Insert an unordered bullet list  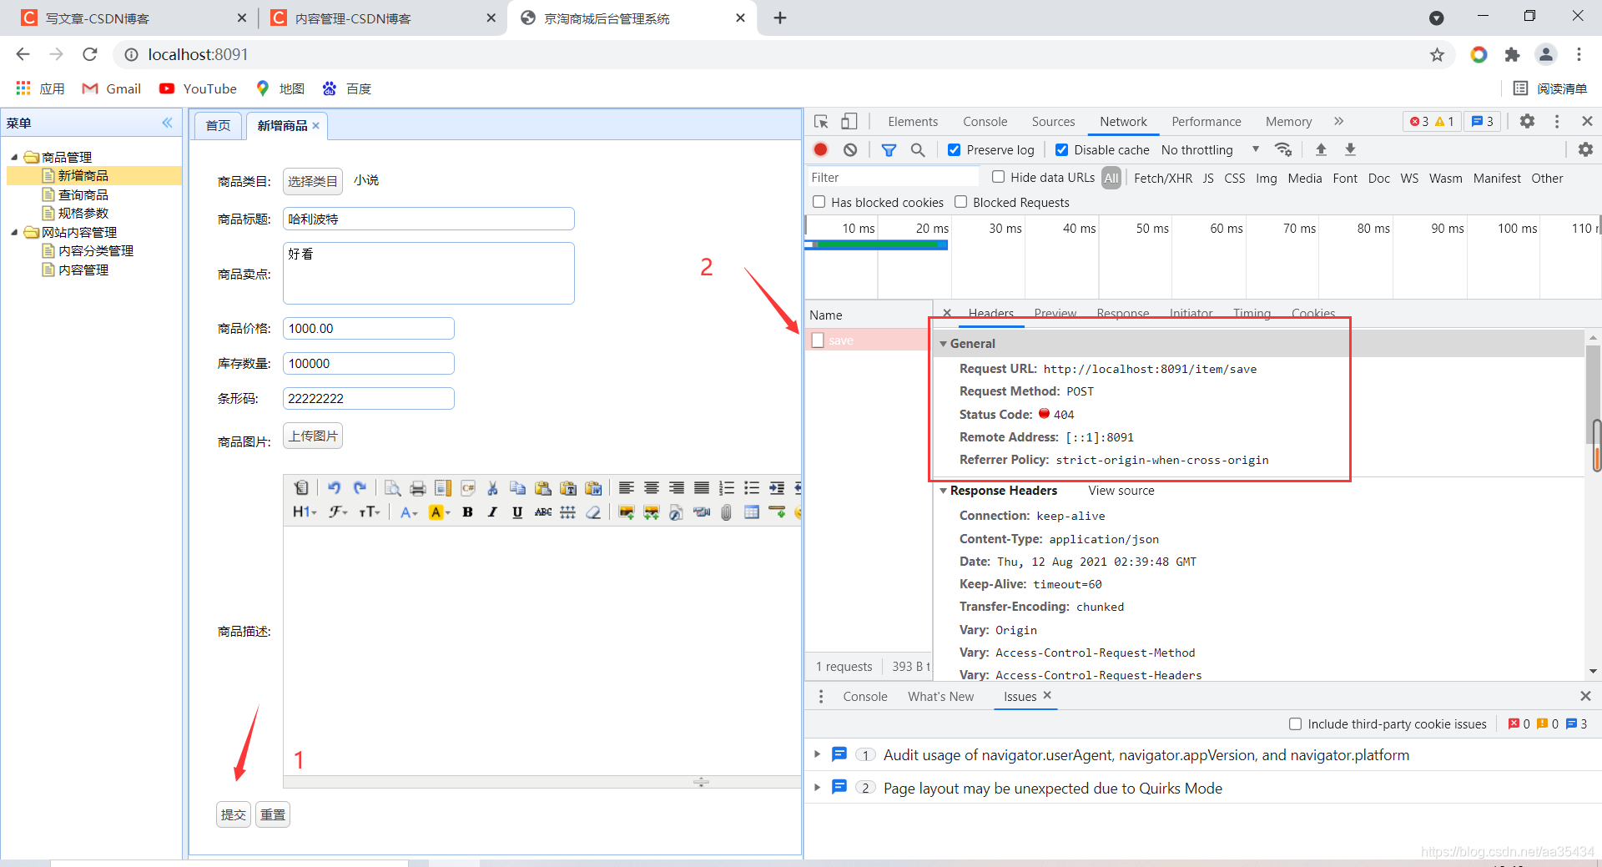752,488
